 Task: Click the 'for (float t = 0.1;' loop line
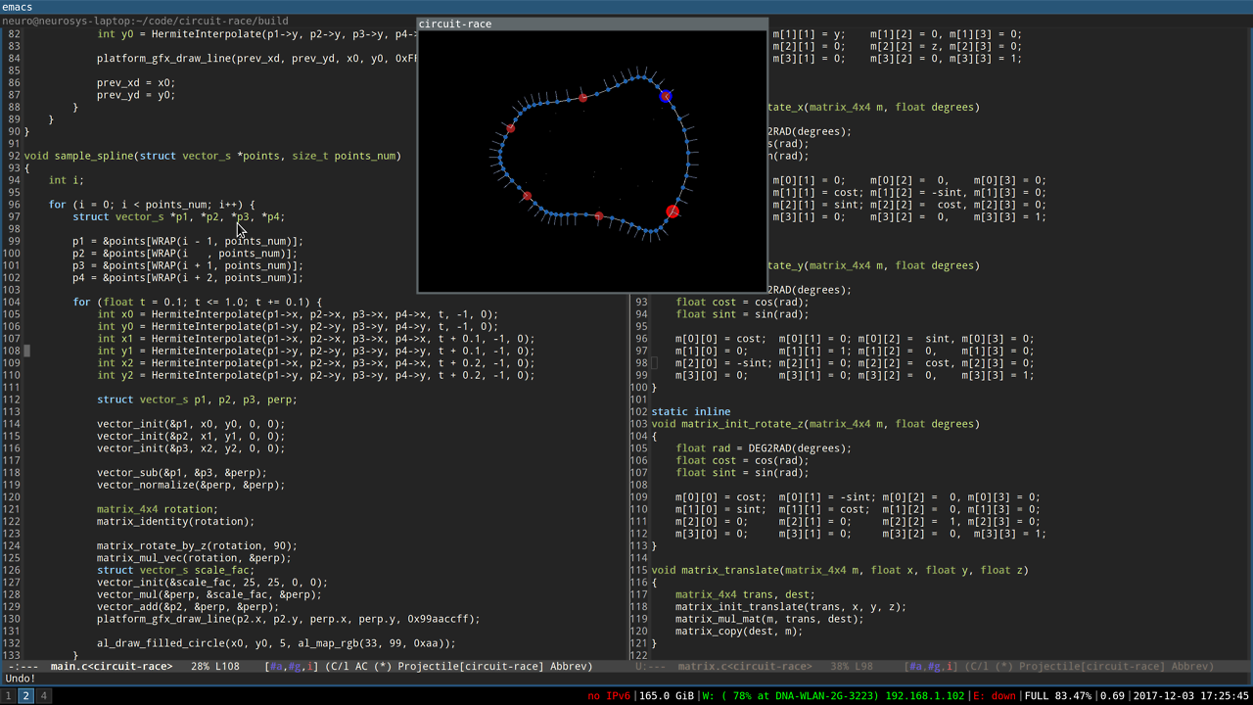click(x=197, y=302)
